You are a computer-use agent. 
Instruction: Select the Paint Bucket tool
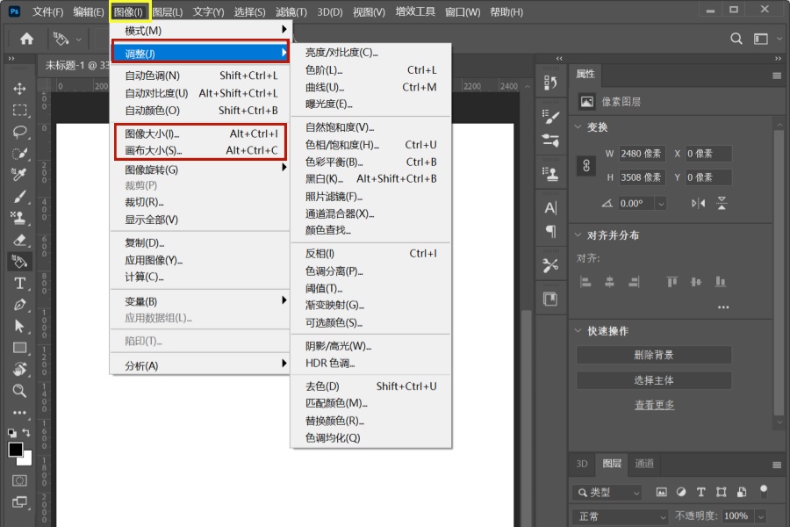pyautogui.click(x=19, y=262)
